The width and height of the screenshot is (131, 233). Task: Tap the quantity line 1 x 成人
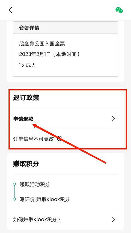click(x=28, y=65)
